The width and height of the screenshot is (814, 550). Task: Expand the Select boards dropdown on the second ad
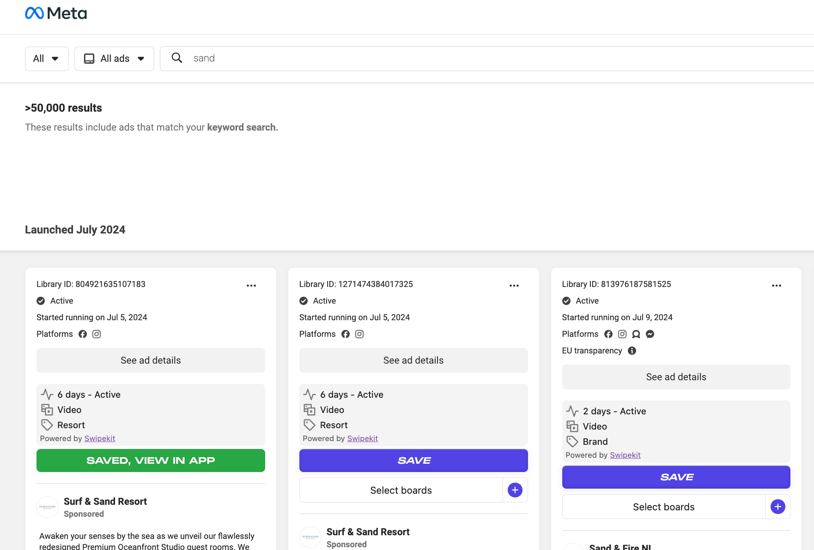click(x=401, y=490)
